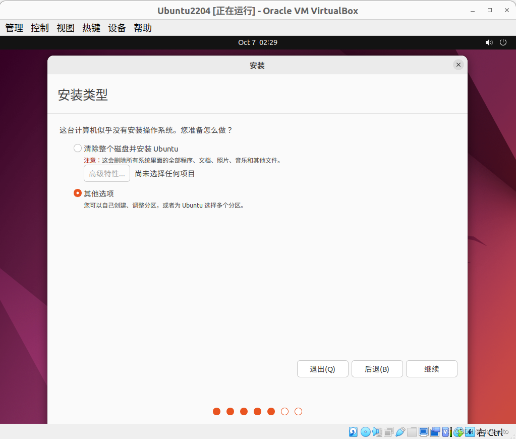Click the mouse integration status icon
516x439 pixels.
[458, 432]
